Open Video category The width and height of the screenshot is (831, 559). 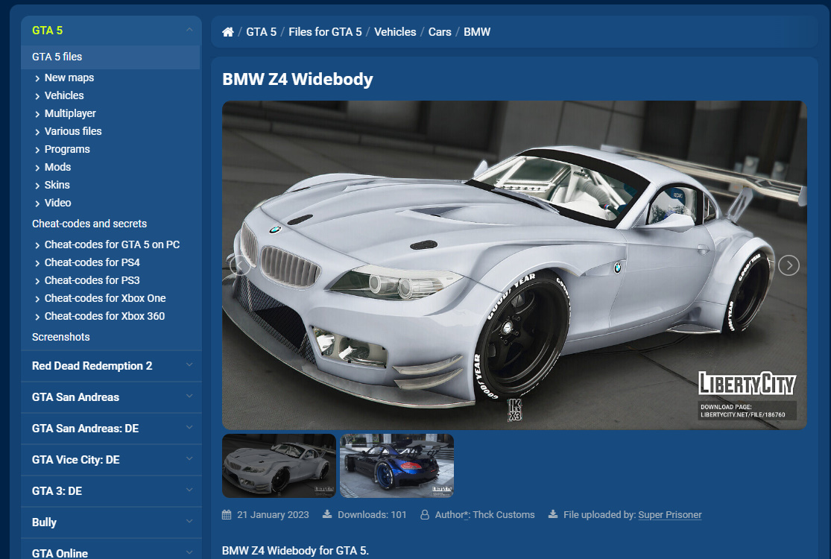click(x=58, y=203)
